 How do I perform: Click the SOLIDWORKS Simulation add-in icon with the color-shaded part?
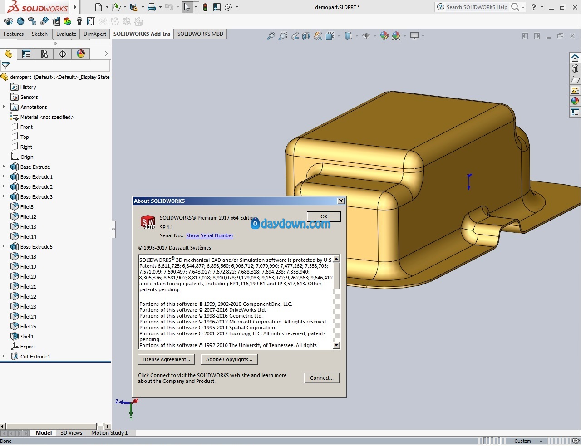68,21
